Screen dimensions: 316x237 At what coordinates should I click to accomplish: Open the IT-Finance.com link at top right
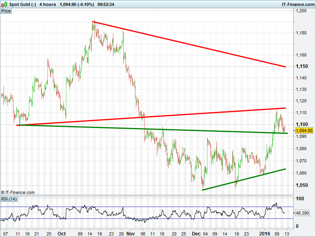click(x=298, y=4)
